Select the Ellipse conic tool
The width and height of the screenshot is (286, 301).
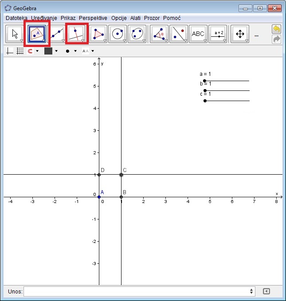(x=137, y=34)
